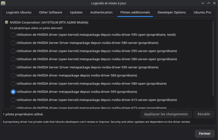
Task: Click Appliquer les changements button
Action: click(166, 114)
